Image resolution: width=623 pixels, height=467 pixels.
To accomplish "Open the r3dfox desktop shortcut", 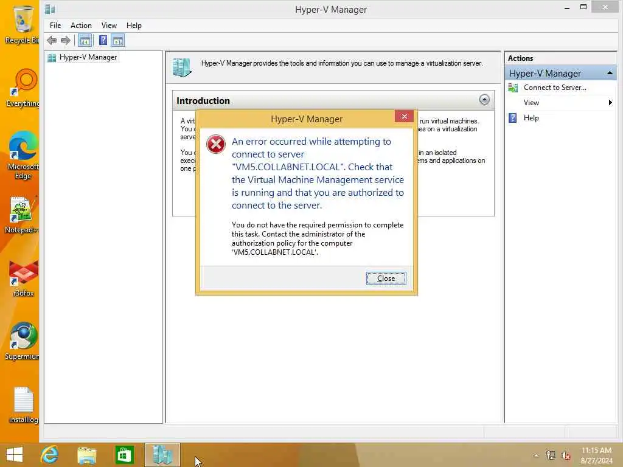I will (x=24, y=278).
